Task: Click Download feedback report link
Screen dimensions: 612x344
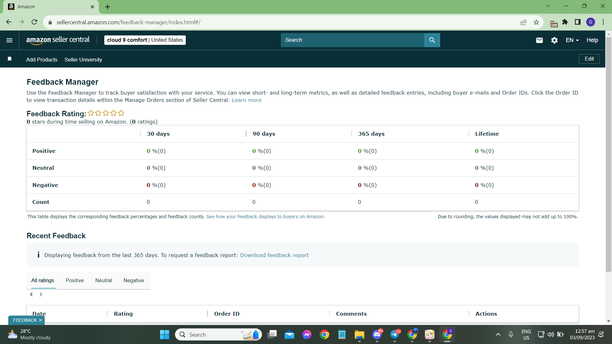Action: 274,255
